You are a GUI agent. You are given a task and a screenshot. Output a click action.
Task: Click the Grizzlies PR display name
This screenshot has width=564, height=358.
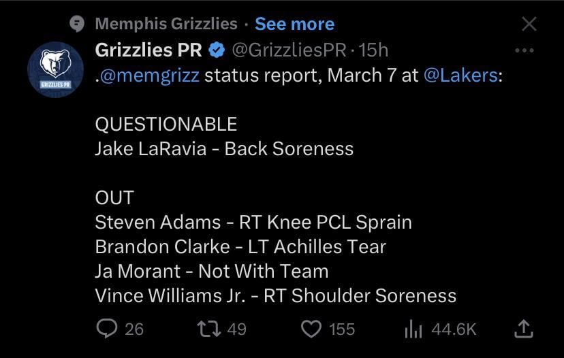coord(148,50)
